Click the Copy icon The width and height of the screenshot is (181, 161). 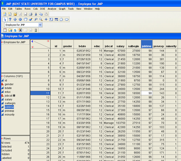[x=41, y=14]
